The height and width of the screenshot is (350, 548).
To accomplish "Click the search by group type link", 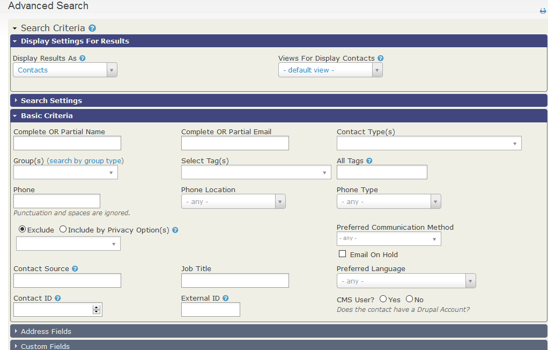I will point(84,161).
